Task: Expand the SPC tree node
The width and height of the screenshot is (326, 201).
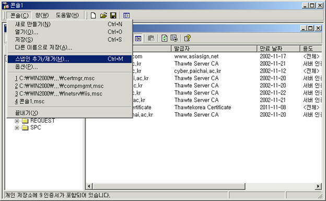Action: click(x=17, y=127)
